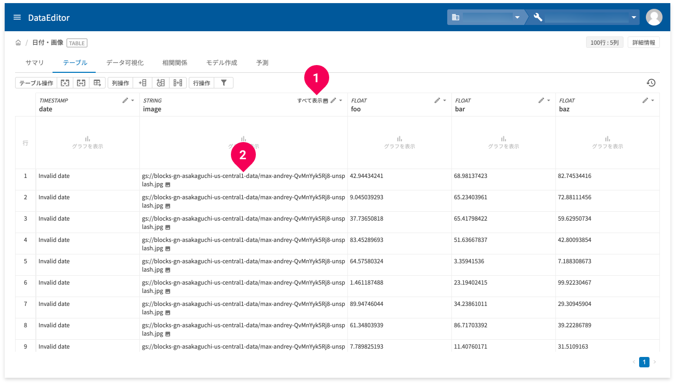Show image preview icon in row 1

point(168,185)
